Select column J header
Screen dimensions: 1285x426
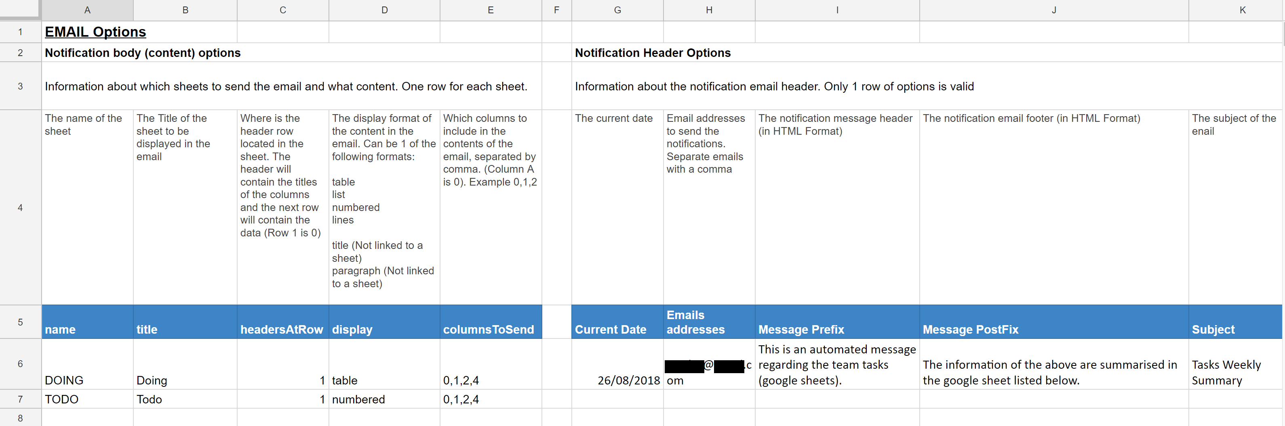click(x=1054, y=10)
